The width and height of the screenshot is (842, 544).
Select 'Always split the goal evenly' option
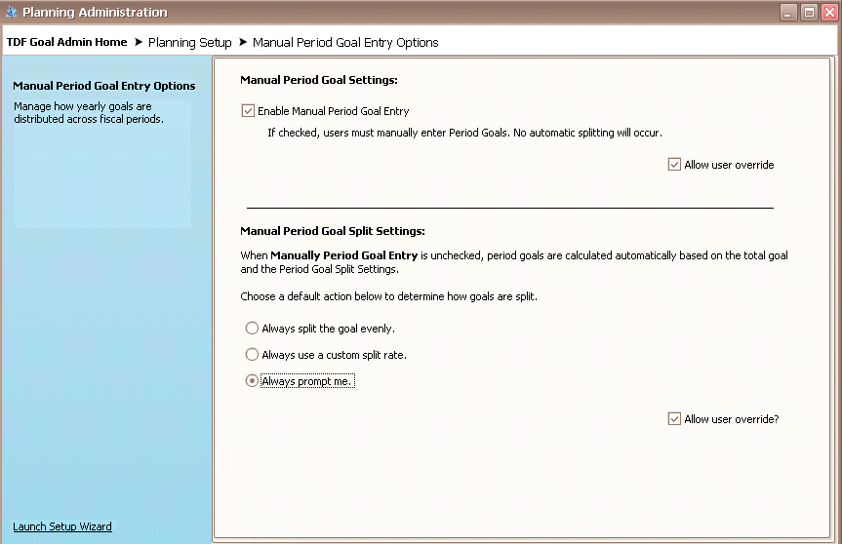[252, 329]
